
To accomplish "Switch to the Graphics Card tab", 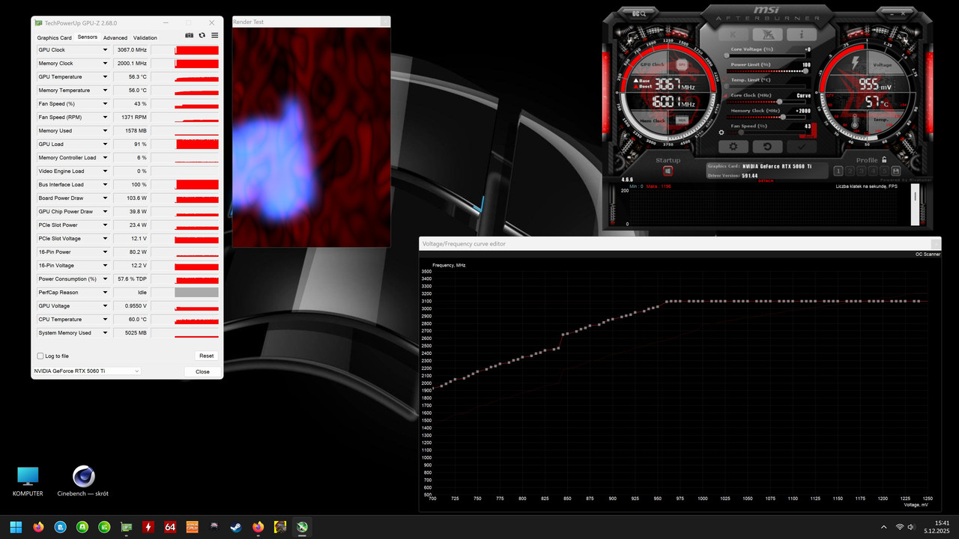I will pyautogui.click(x=55, y=37).
